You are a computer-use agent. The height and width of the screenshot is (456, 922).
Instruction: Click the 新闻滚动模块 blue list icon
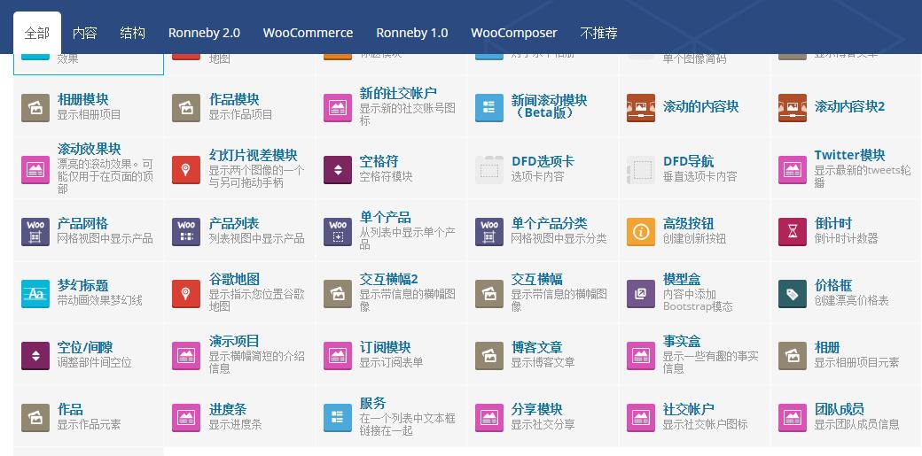click(489, 108)
